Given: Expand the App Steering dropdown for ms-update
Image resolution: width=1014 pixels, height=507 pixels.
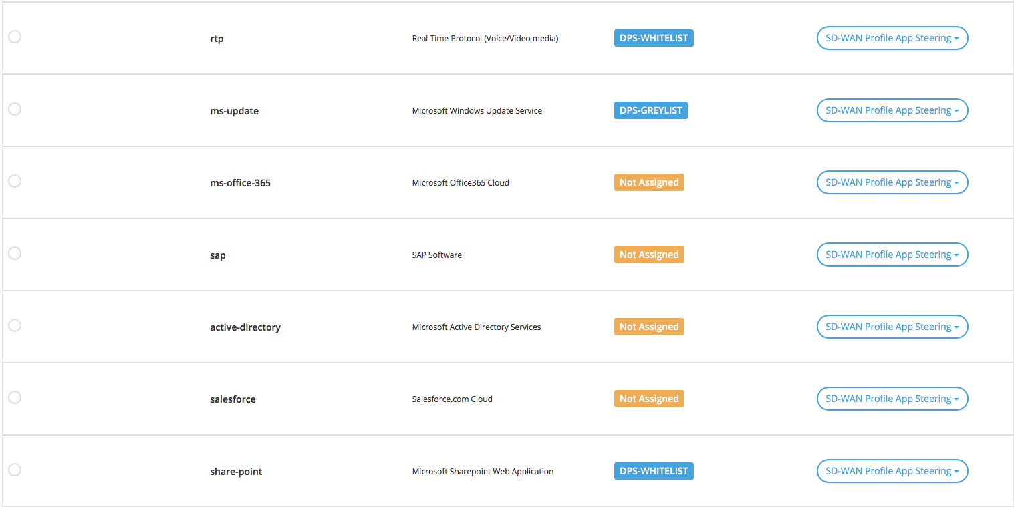Looking at the screenshot, I should point(892,110).
